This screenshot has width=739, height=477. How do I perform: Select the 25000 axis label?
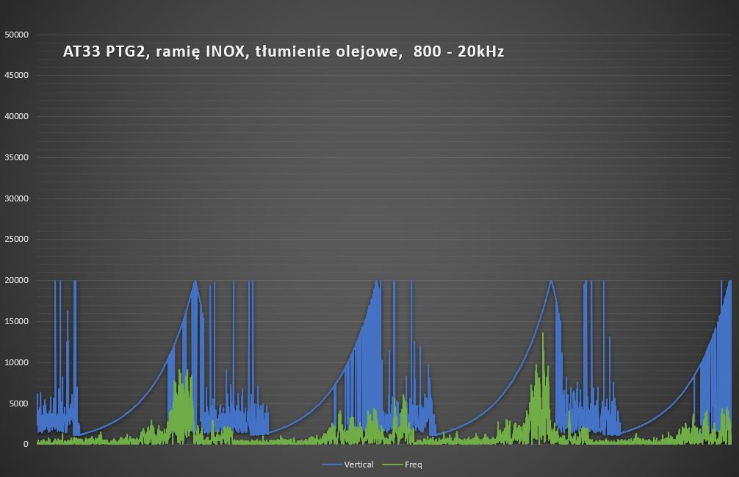(16, 239)
